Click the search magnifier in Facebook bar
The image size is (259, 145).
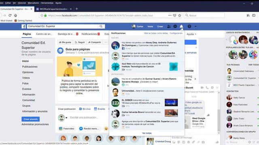tap(101, 26)
